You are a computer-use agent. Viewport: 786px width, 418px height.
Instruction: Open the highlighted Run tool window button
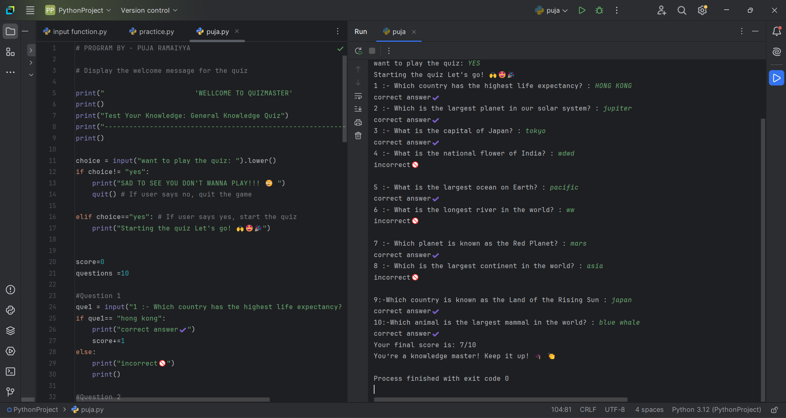[777, 78]
